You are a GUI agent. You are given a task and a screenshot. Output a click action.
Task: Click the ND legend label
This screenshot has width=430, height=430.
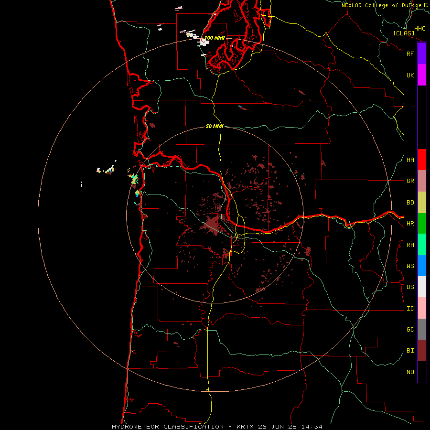point(410,372)
